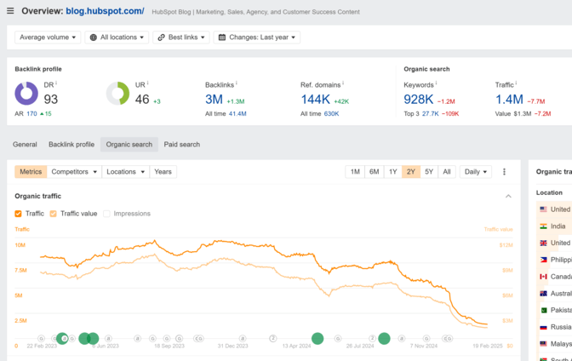Expand the Daily interval dropdown
The image size is (572, 361).
coord(475,172)
